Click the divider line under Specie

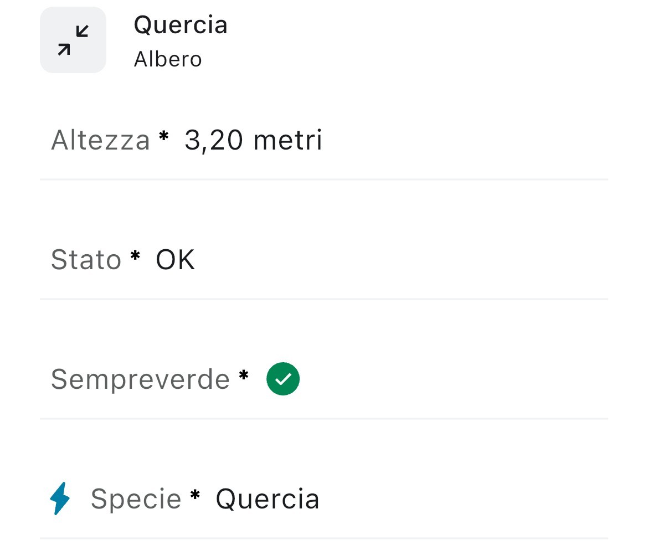324,538
